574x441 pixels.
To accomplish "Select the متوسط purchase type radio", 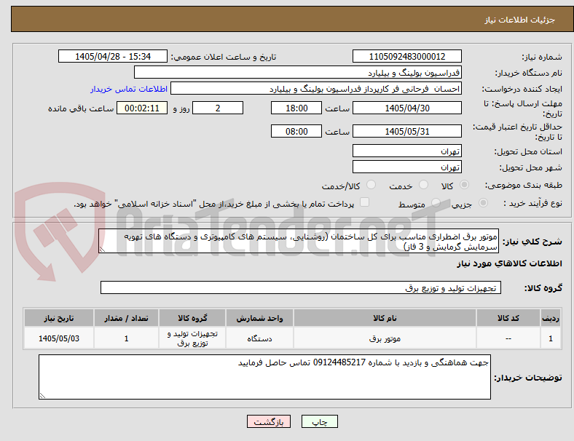I will click(436, 203).
